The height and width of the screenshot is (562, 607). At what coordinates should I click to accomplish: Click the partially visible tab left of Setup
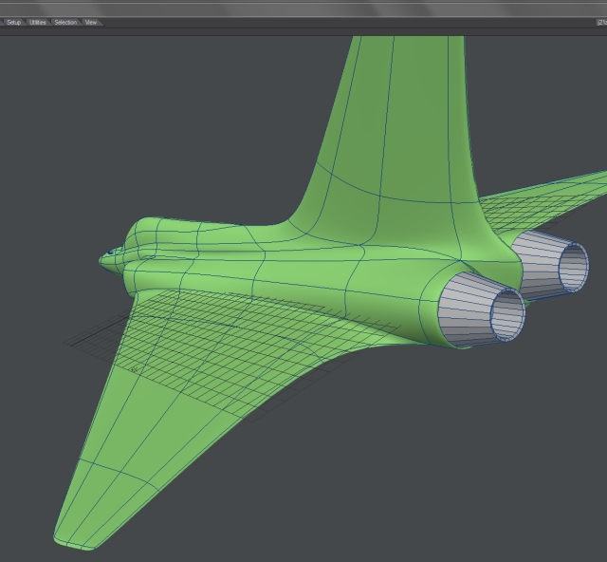click(2, 22)
